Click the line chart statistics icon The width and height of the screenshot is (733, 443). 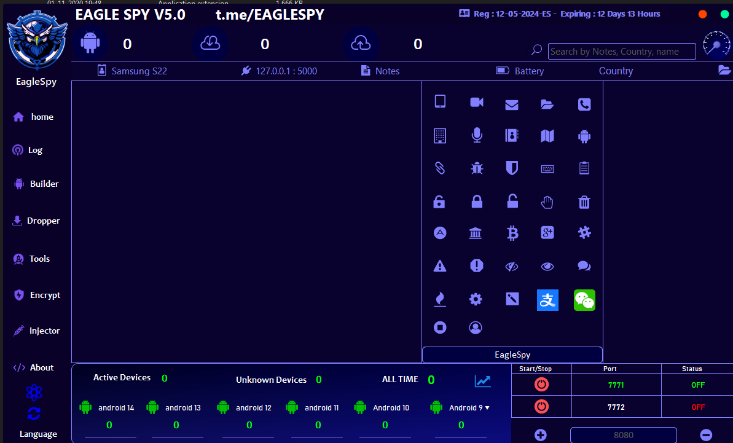coord(482,381)
